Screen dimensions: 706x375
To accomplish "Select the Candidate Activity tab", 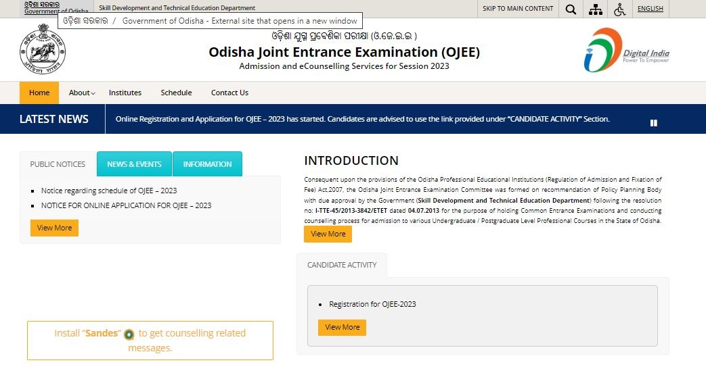I will [x=342, y=265].
